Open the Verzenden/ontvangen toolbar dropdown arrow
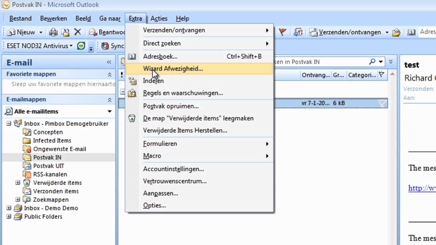436x245 pixels. click(x=387, y=32)
